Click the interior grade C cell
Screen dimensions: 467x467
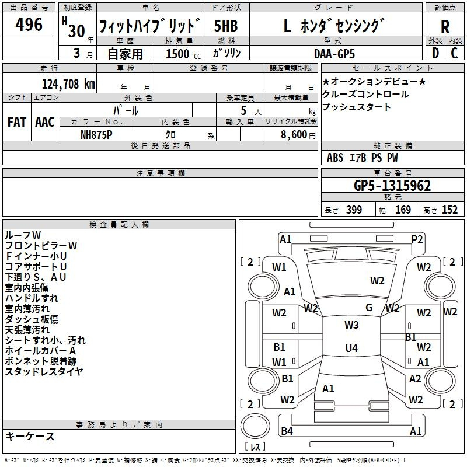454,53
